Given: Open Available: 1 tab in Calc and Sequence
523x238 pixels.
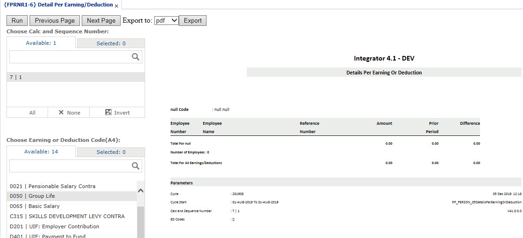Looking at the screenshot, I should [x=41, y=43].
